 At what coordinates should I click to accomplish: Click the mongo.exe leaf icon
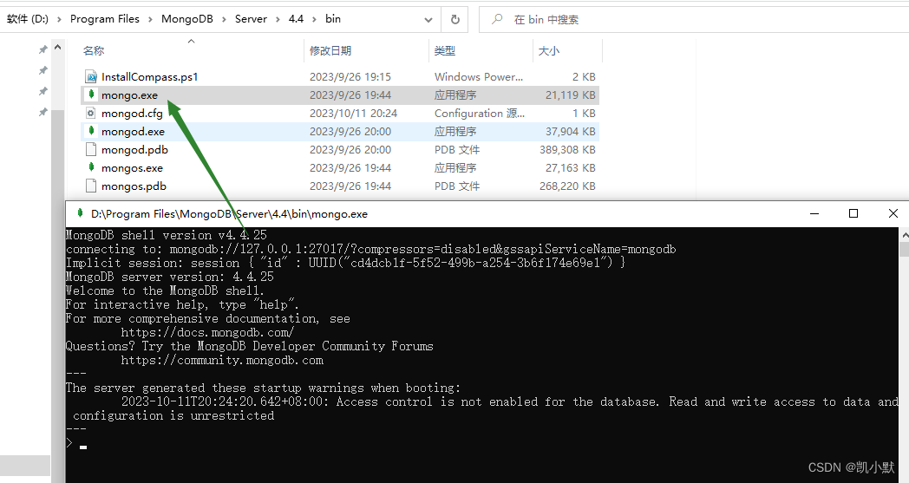pos(90,95)
